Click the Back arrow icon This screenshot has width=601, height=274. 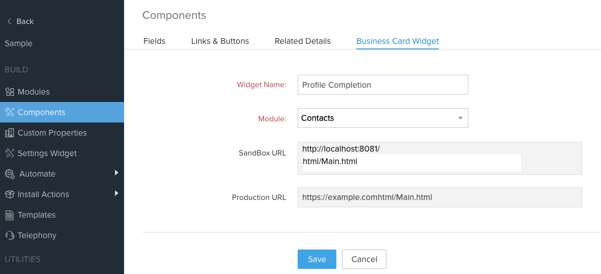coord(9,22)
